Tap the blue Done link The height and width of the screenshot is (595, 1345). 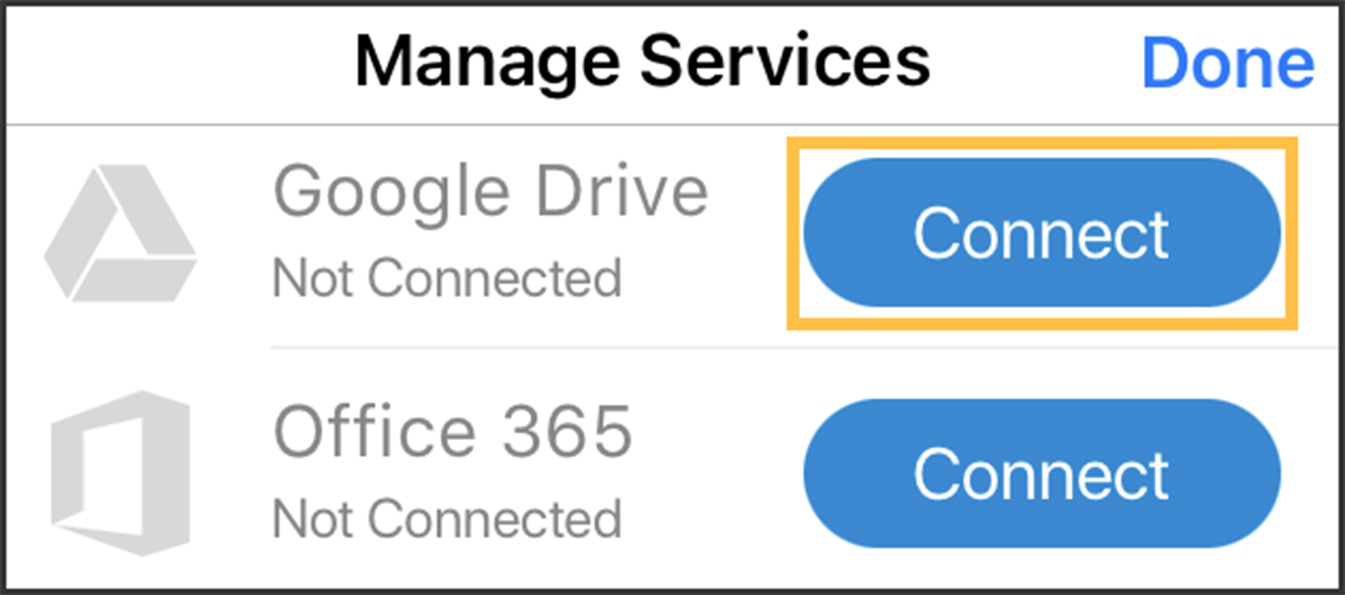pos(1228,64)
